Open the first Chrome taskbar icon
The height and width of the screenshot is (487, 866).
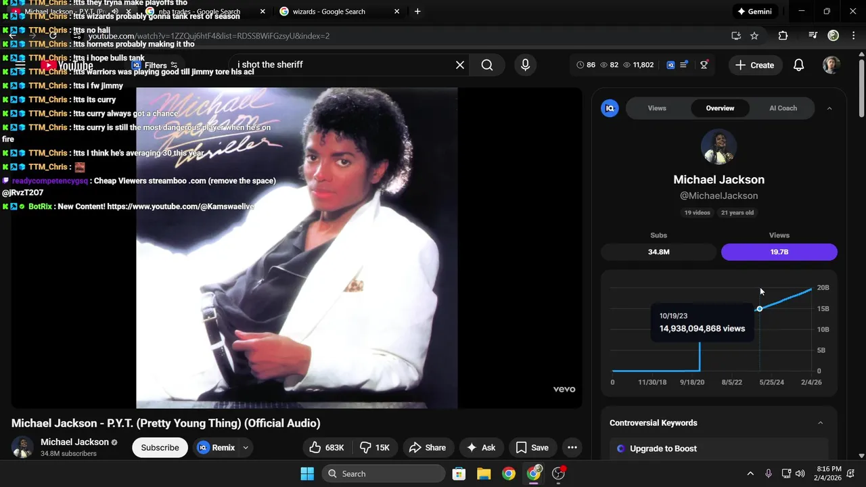click(509, 473)
